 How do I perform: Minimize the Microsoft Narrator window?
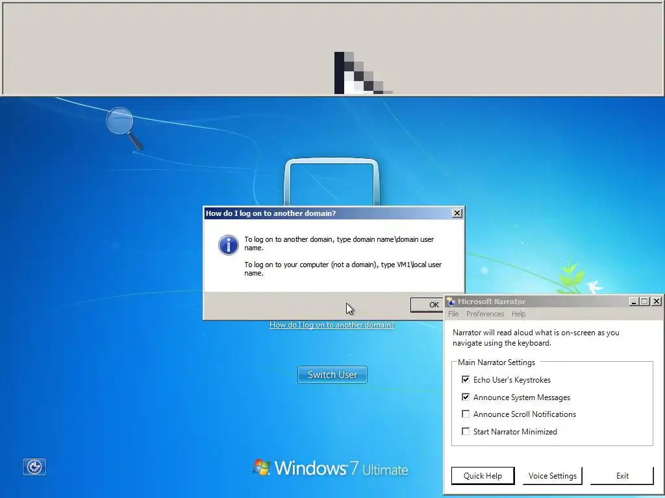(634, 302)
